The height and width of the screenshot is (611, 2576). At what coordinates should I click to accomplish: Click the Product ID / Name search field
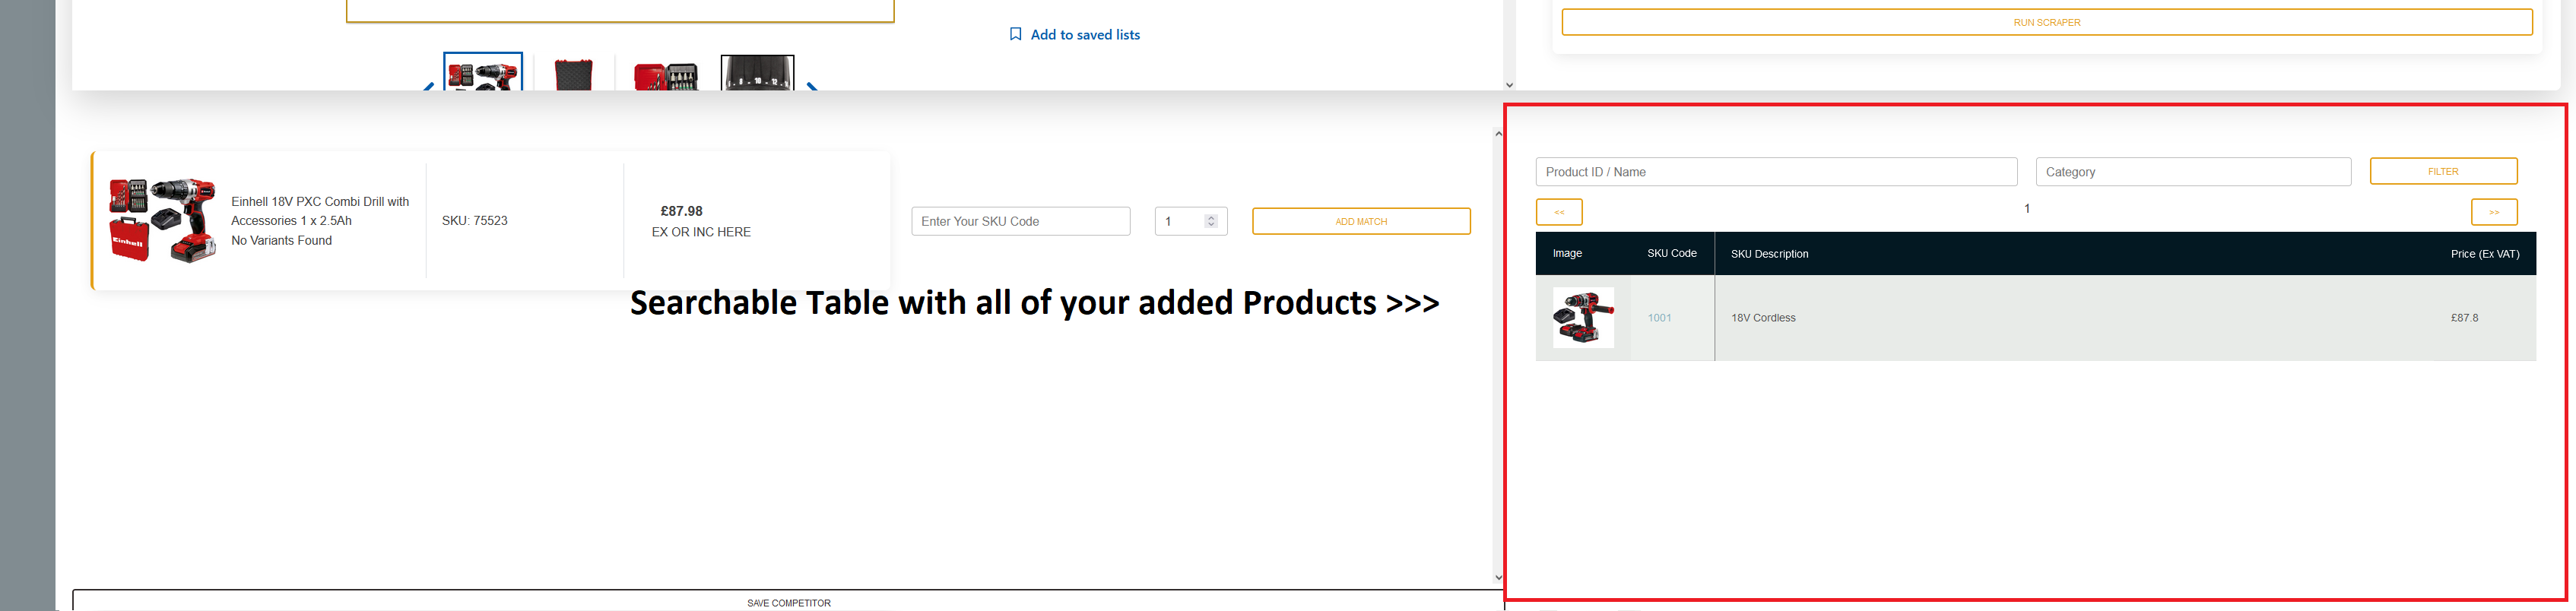point(1775,172)
